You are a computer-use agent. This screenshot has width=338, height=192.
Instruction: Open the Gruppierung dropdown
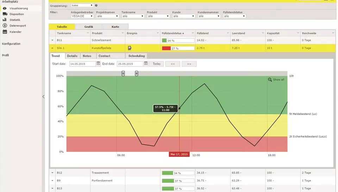pyautogui.click(x=82, y=6)
